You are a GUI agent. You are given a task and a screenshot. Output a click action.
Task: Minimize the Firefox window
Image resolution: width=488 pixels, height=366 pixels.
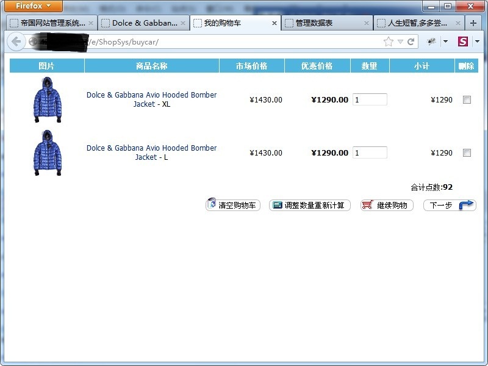pyautogui.click(x=431, y=6)
